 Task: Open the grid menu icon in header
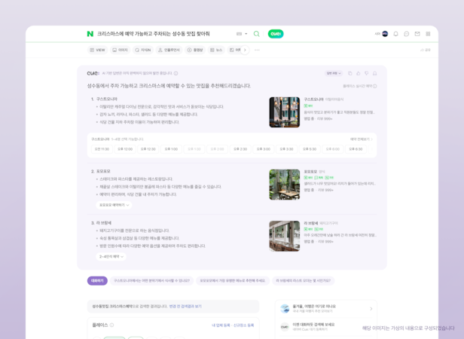(x=428, y=34)
